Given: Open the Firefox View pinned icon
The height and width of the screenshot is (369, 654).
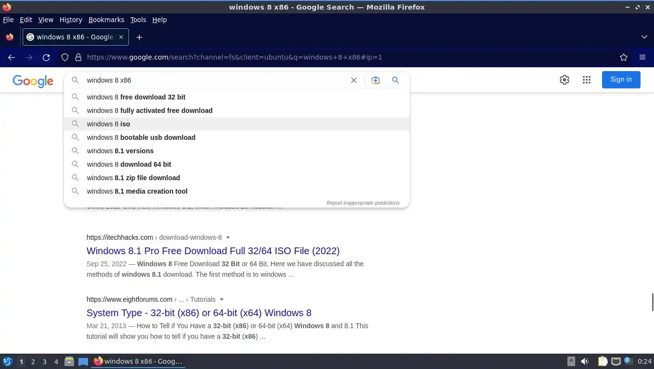Looking at the screenshot, I should pyautogui.click(x=10, y=37).
